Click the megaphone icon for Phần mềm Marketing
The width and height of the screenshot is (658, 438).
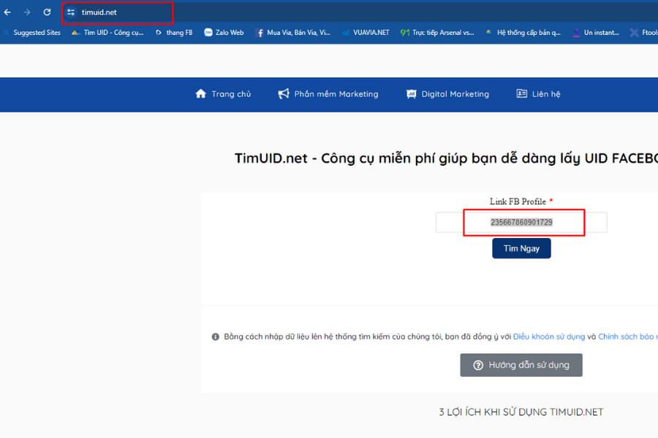[x=284, y=94]
